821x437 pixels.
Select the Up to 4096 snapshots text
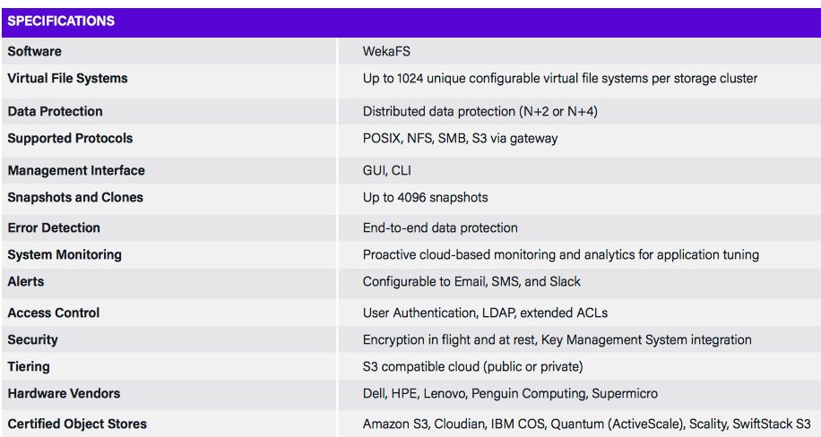tap(425, 197)
